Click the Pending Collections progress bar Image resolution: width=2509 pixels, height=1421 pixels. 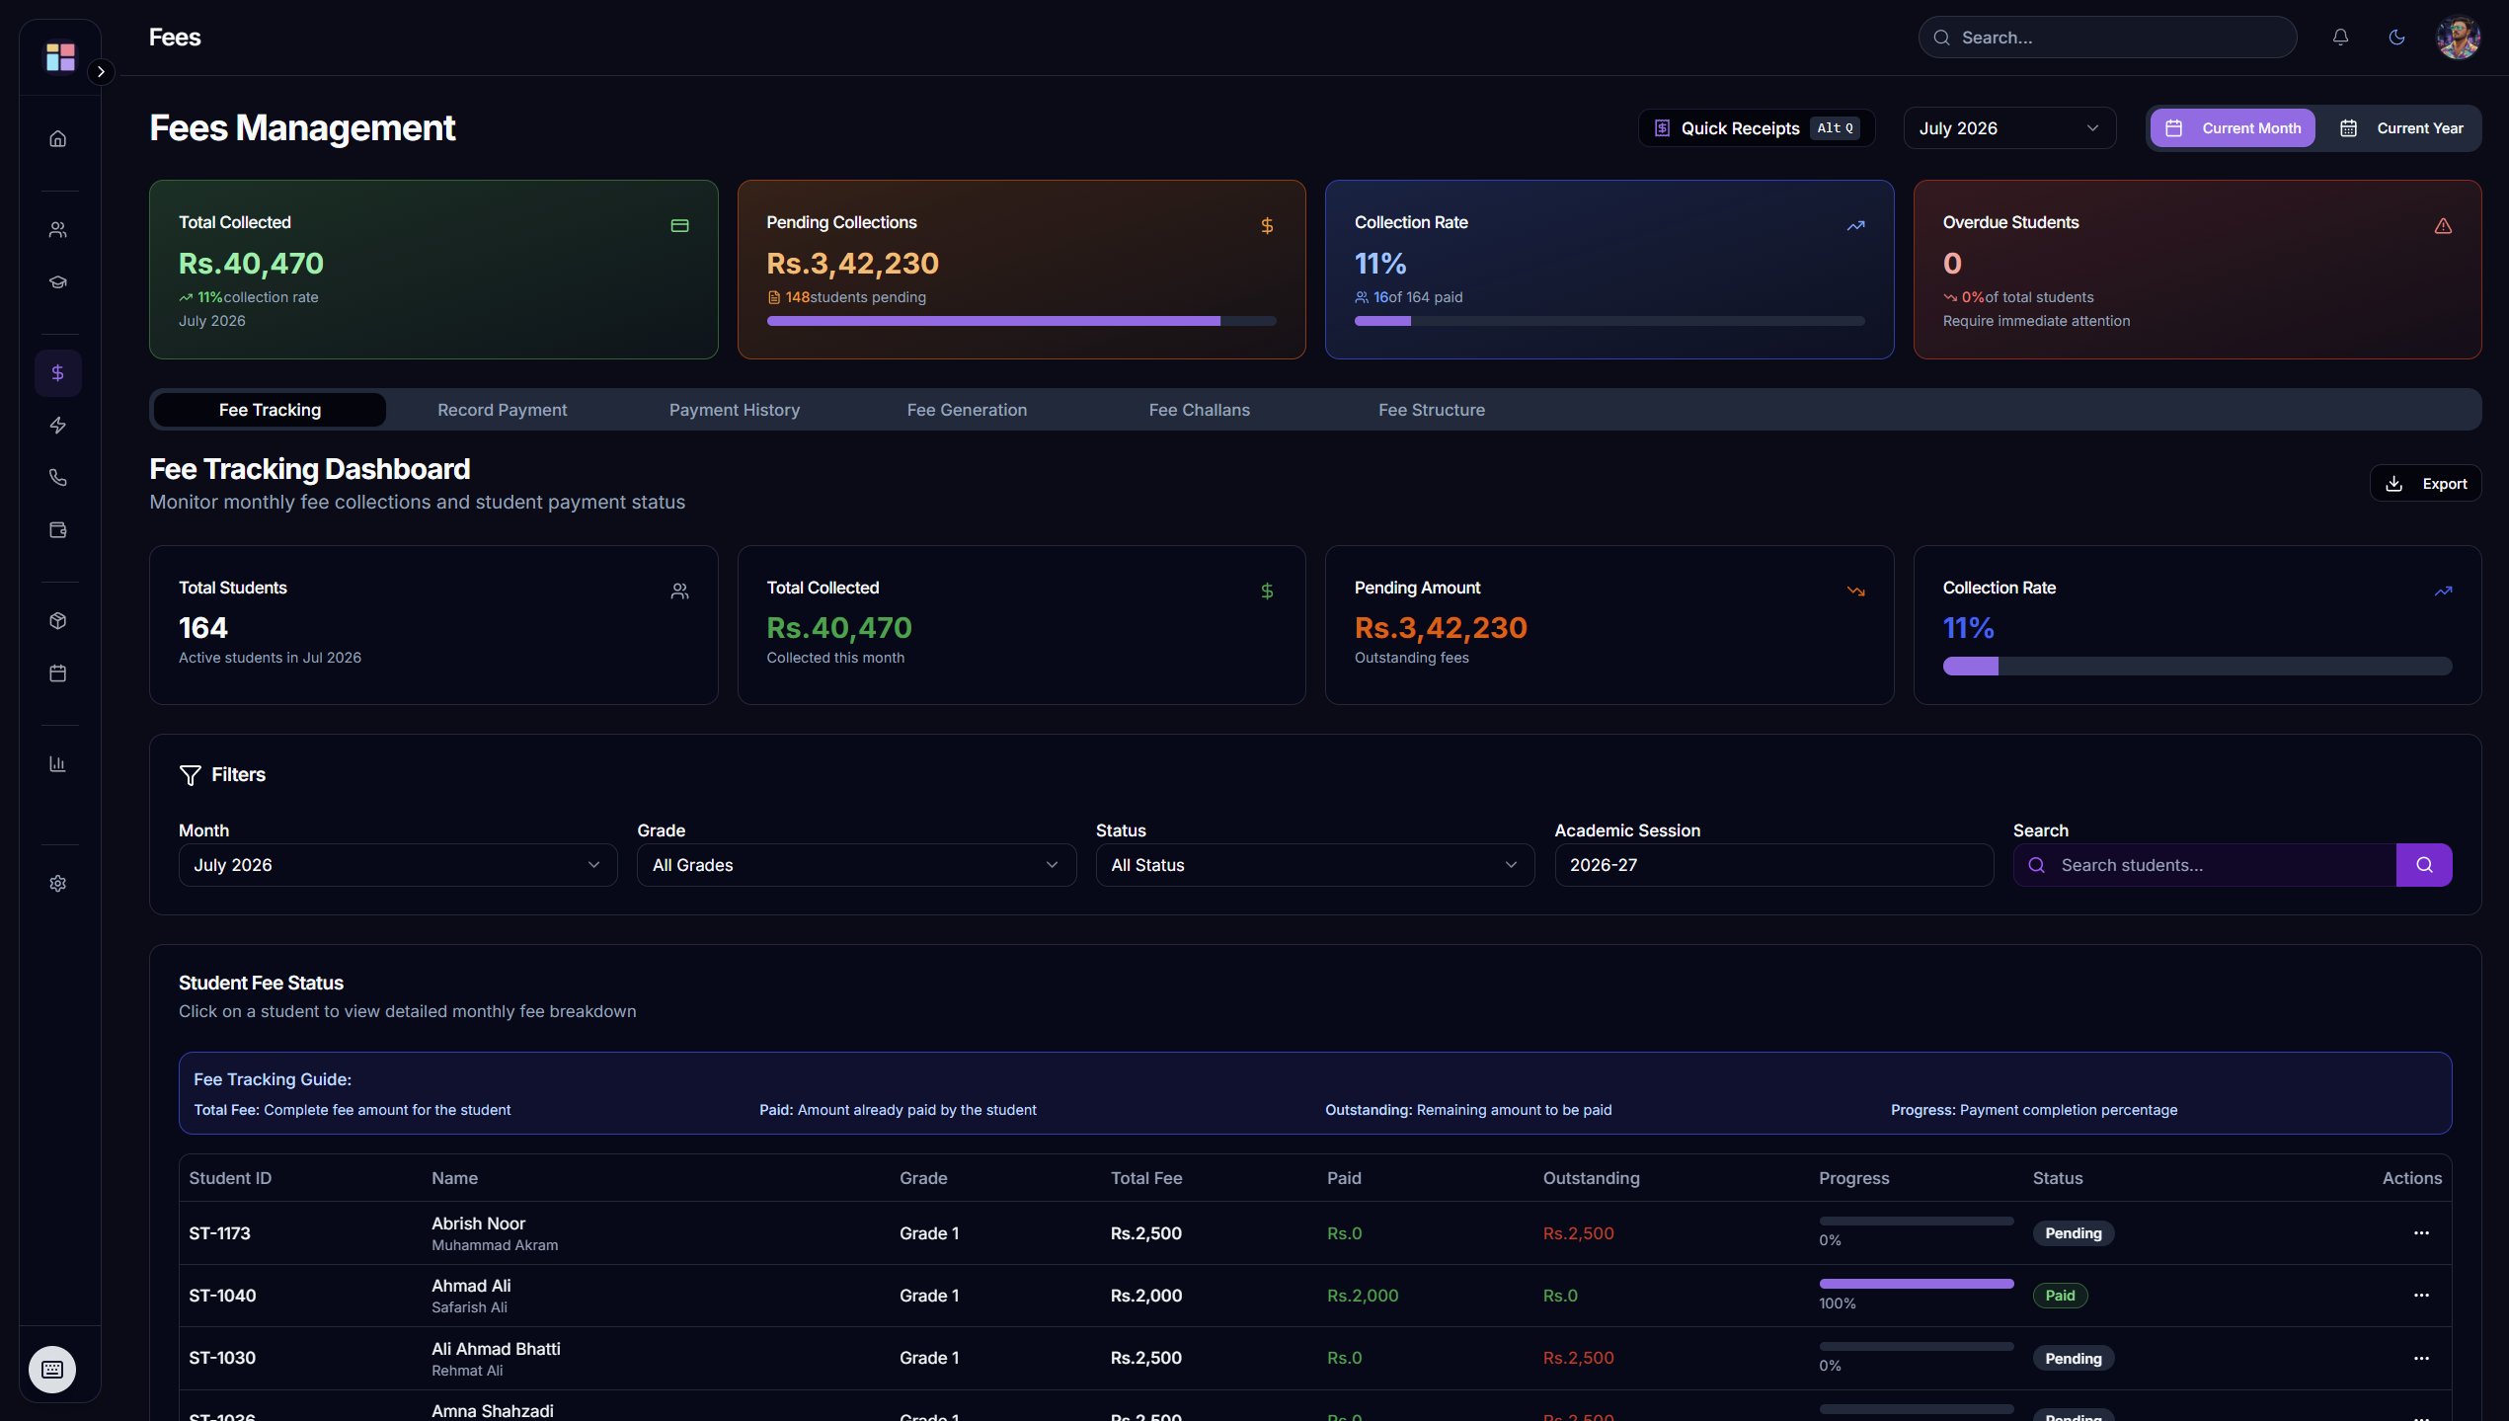1021,321
